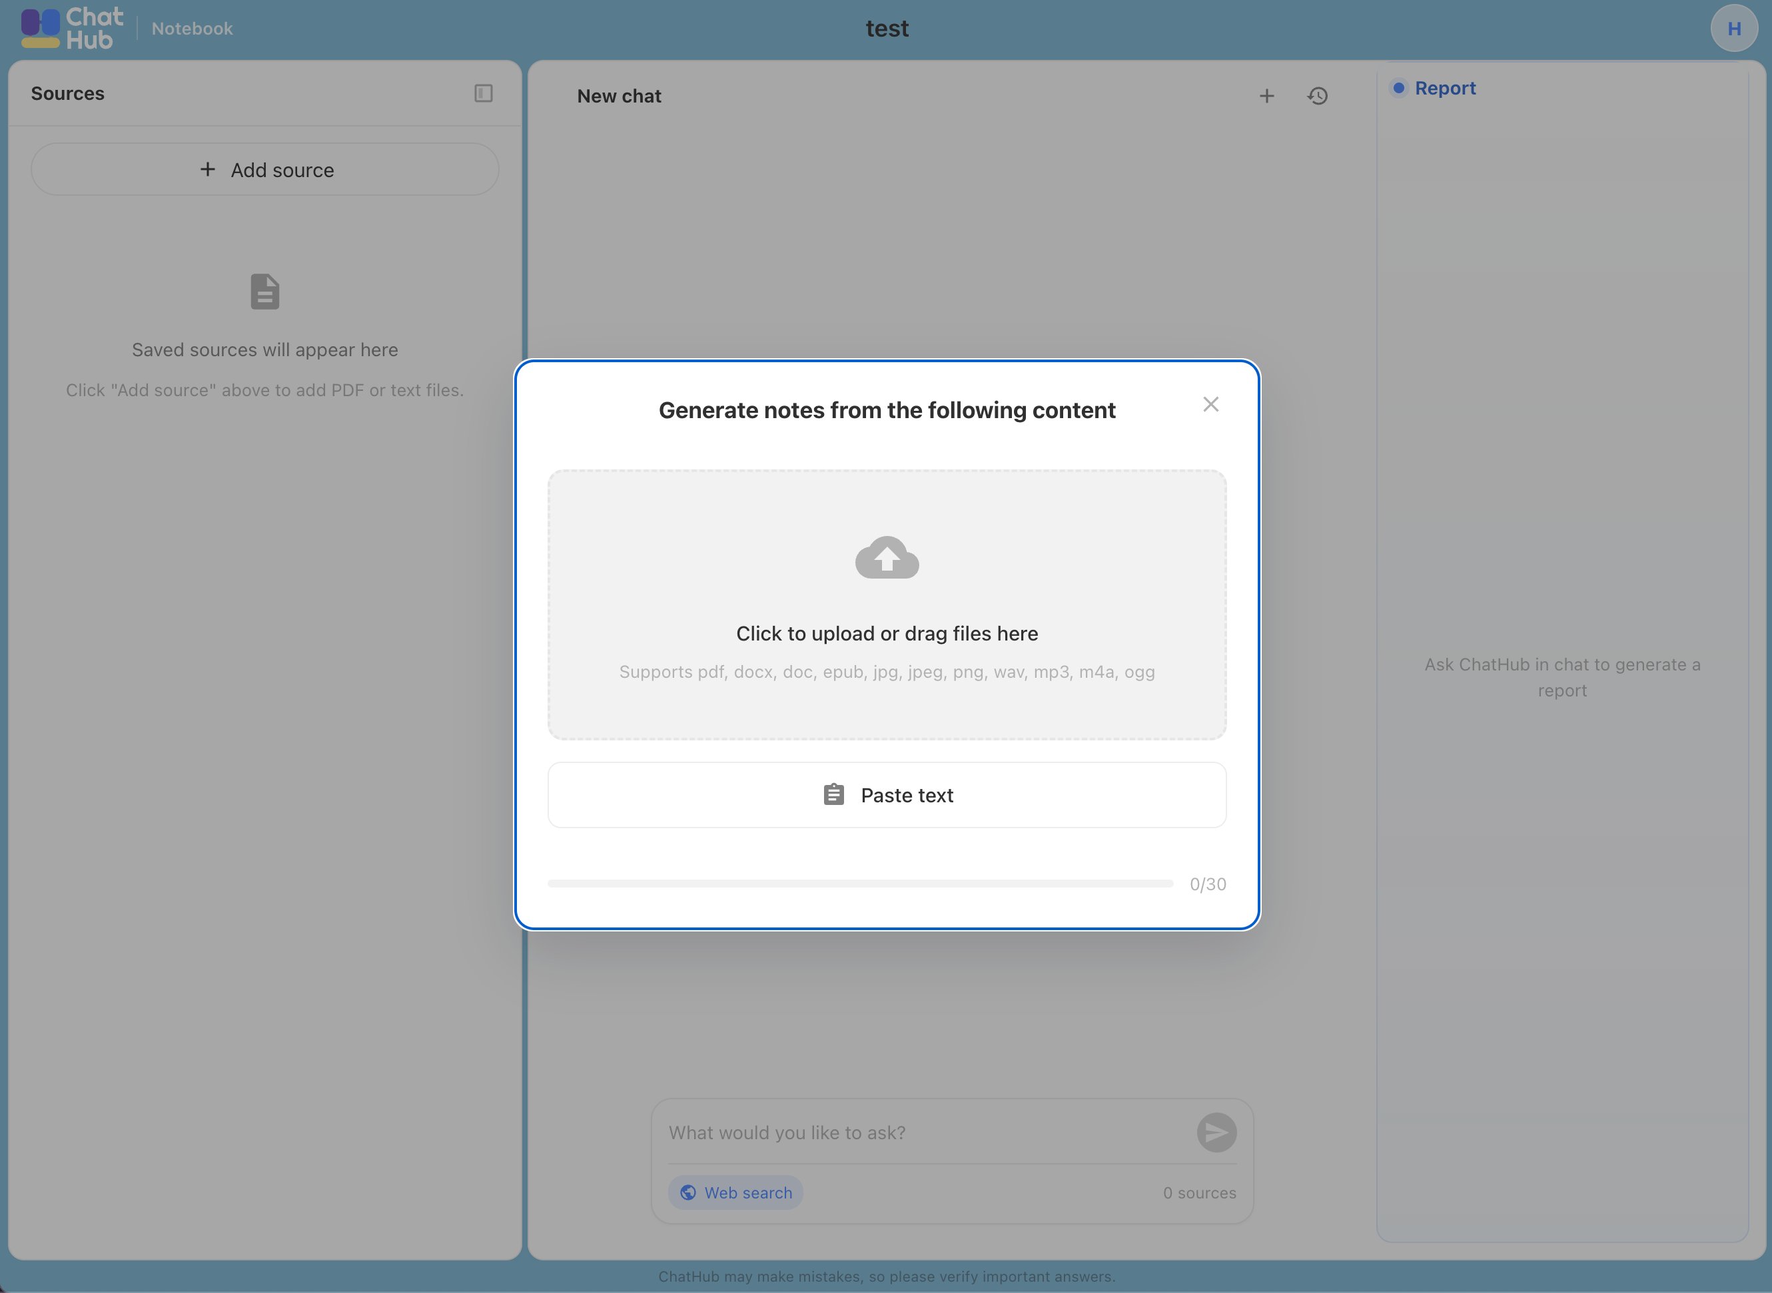Open chat history clock icon
The width and height of the screenshot is (1772, 1293).
click(1317, 97)
